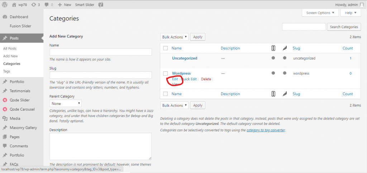367x173 pixels.
Task: Open post count 0 for Wordpress
Action: click(x=351, y=73)
